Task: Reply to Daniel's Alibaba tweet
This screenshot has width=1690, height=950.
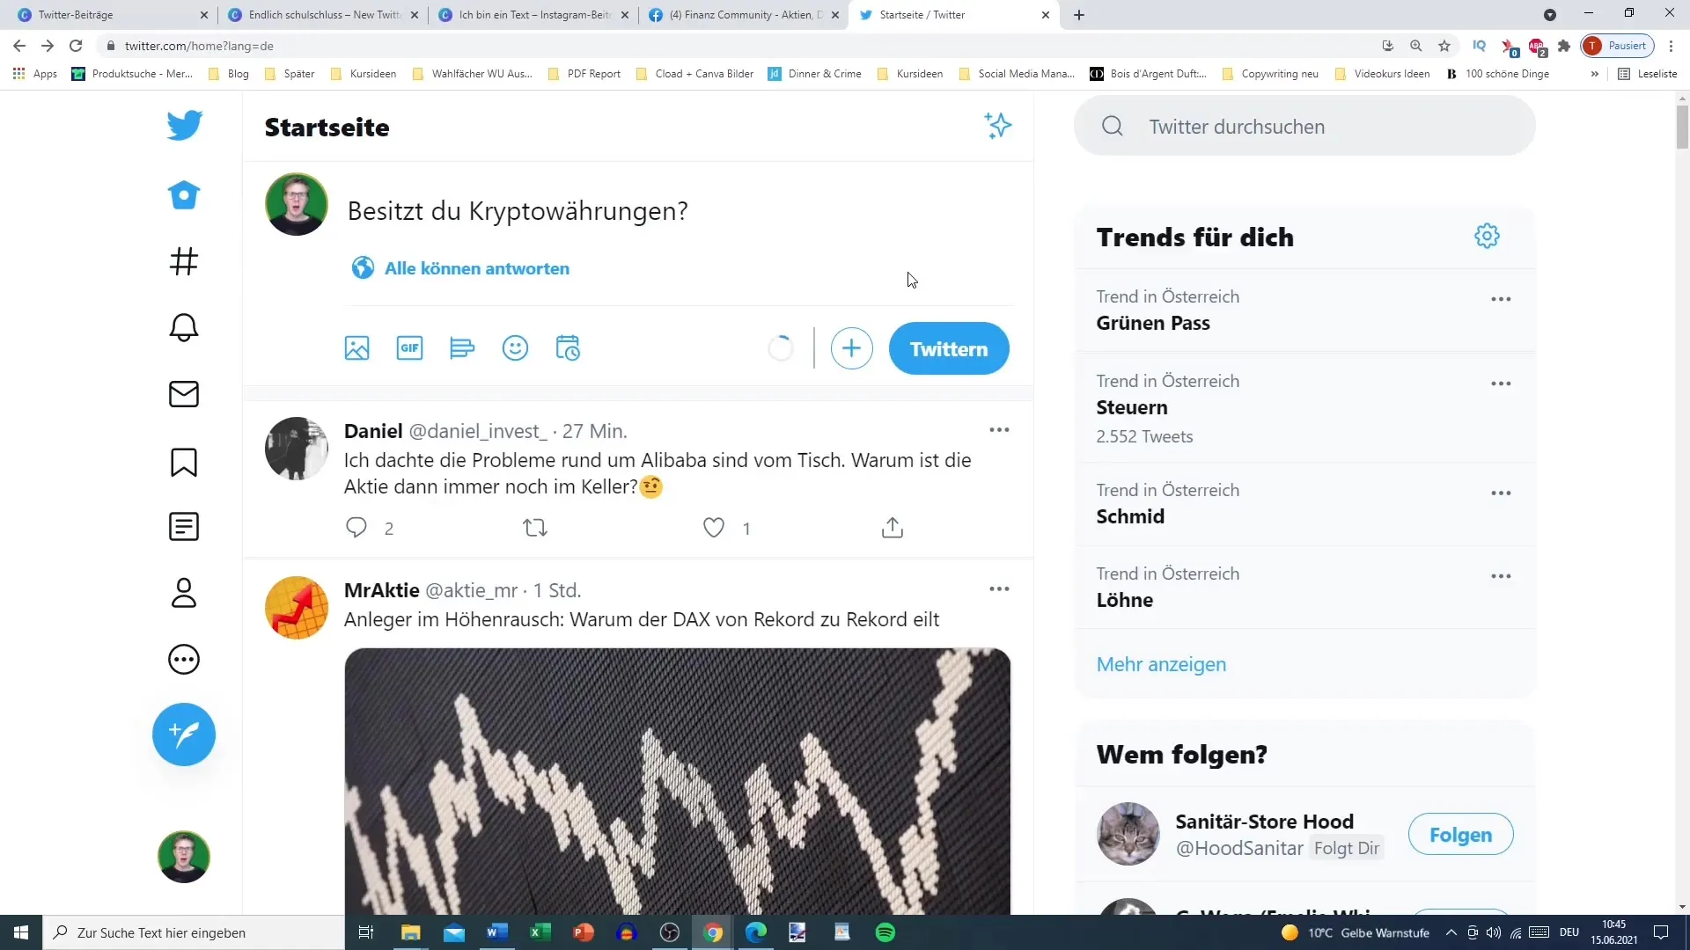Action: click(x=356, y=528)
